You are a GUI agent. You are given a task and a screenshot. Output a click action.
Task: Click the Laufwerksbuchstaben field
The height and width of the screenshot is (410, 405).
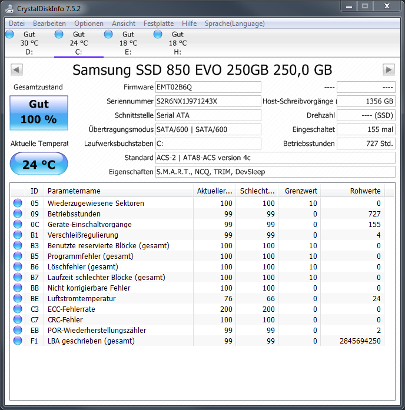coord(208,144)
